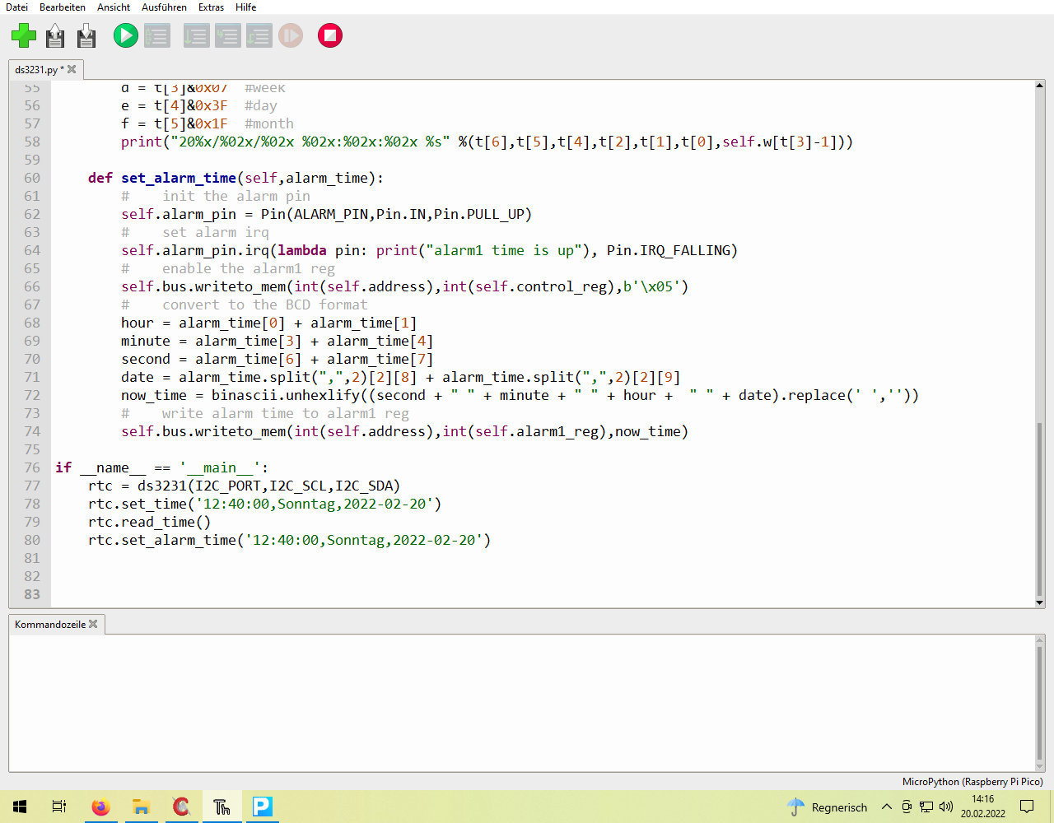
Task: Close the ds3231.py editor tab
Action: pyautogui.click(x=72, y=69)
